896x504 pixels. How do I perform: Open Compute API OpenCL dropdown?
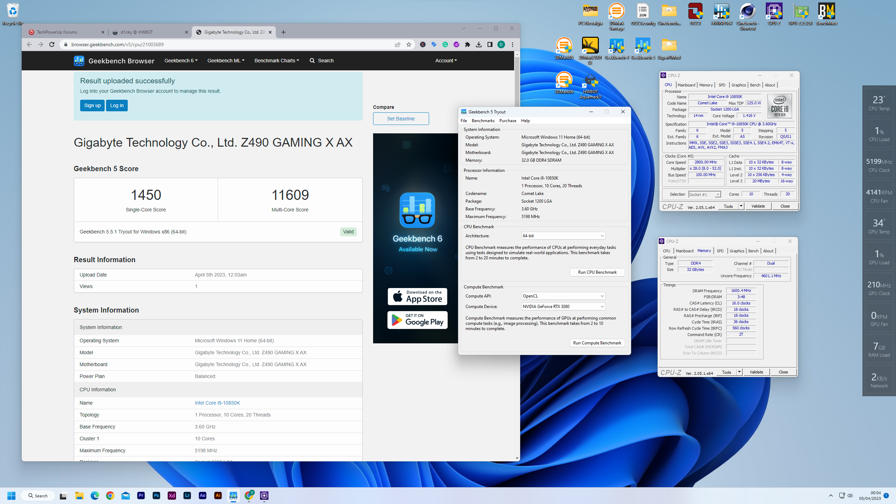point(563,296)
